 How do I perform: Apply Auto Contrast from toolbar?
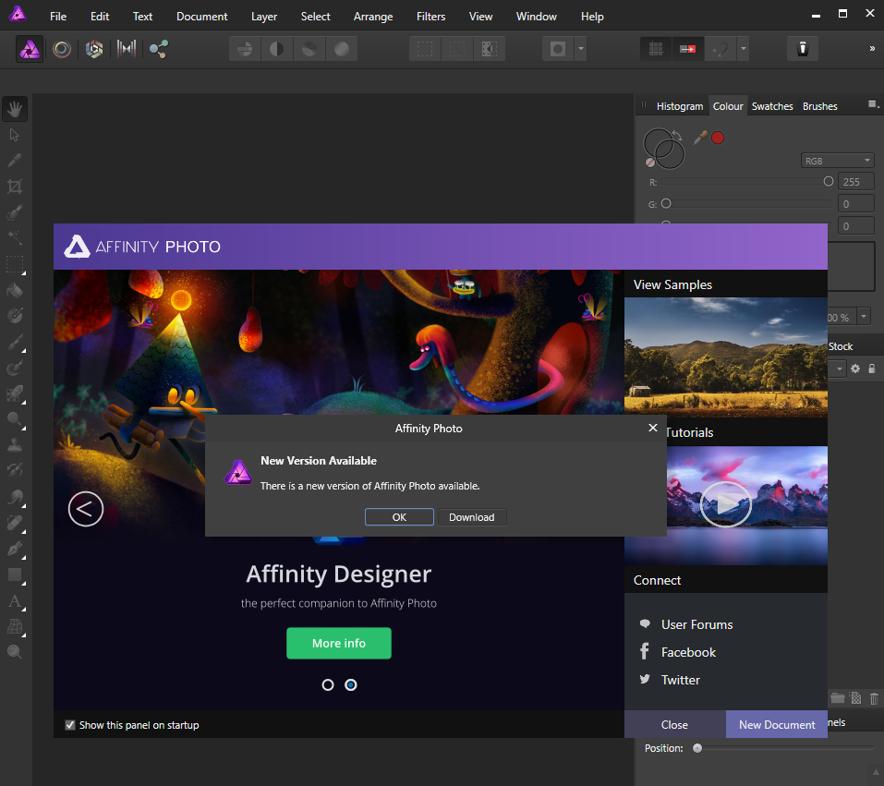[x=277, y=49]
